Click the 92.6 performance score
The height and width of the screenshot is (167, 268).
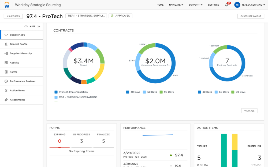coord(178,165)
